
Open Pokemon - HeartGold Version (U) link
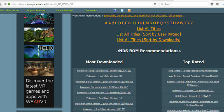point(104,76)
